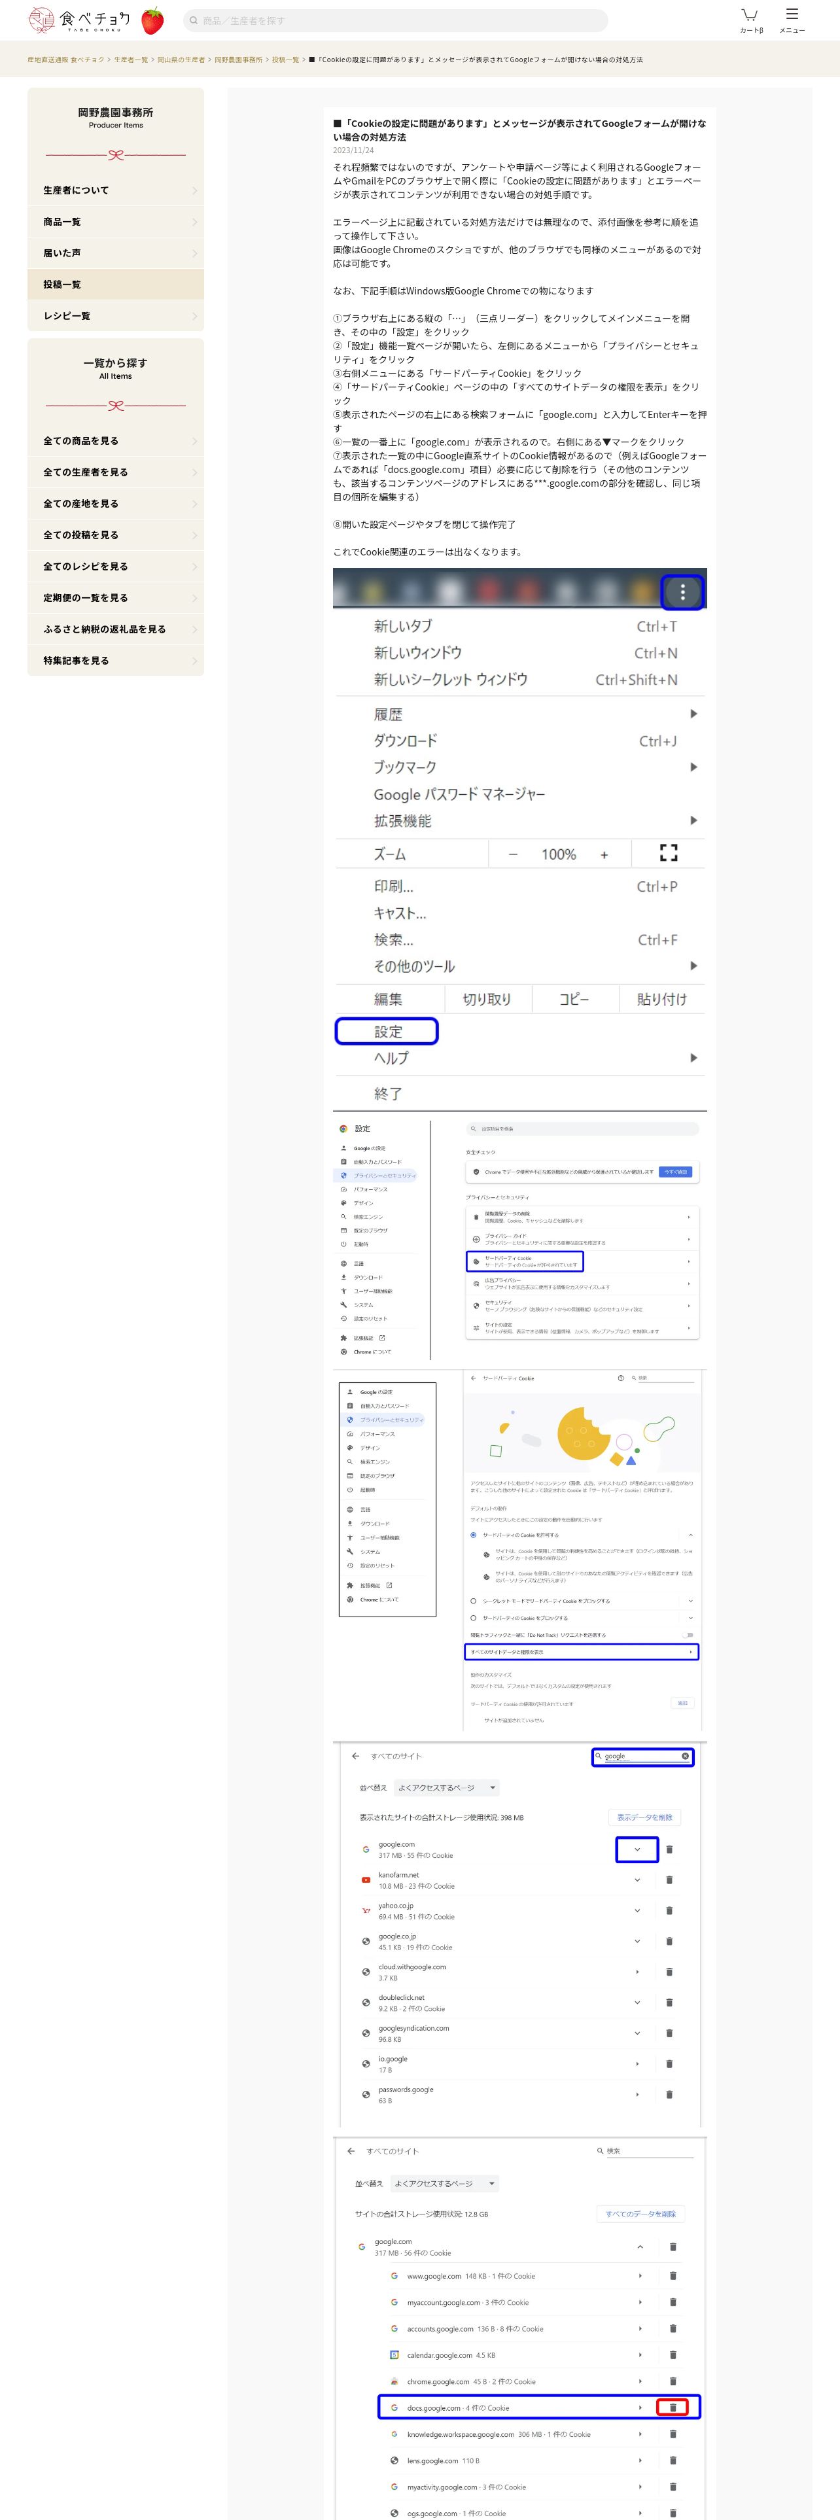Go to 産地直送通販 食べチョク breadcrumb
Screen dimensions: 840x2520
tap(65, 60)
